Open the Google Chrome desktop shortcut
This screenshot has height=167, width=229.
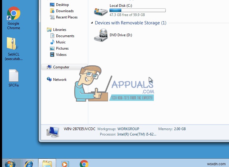click(13, 13)
